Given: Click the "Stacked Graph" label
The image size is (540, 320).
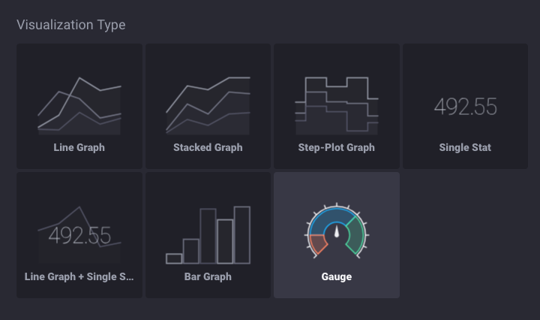Looking at the screenshot, I should tap(208, 147).
